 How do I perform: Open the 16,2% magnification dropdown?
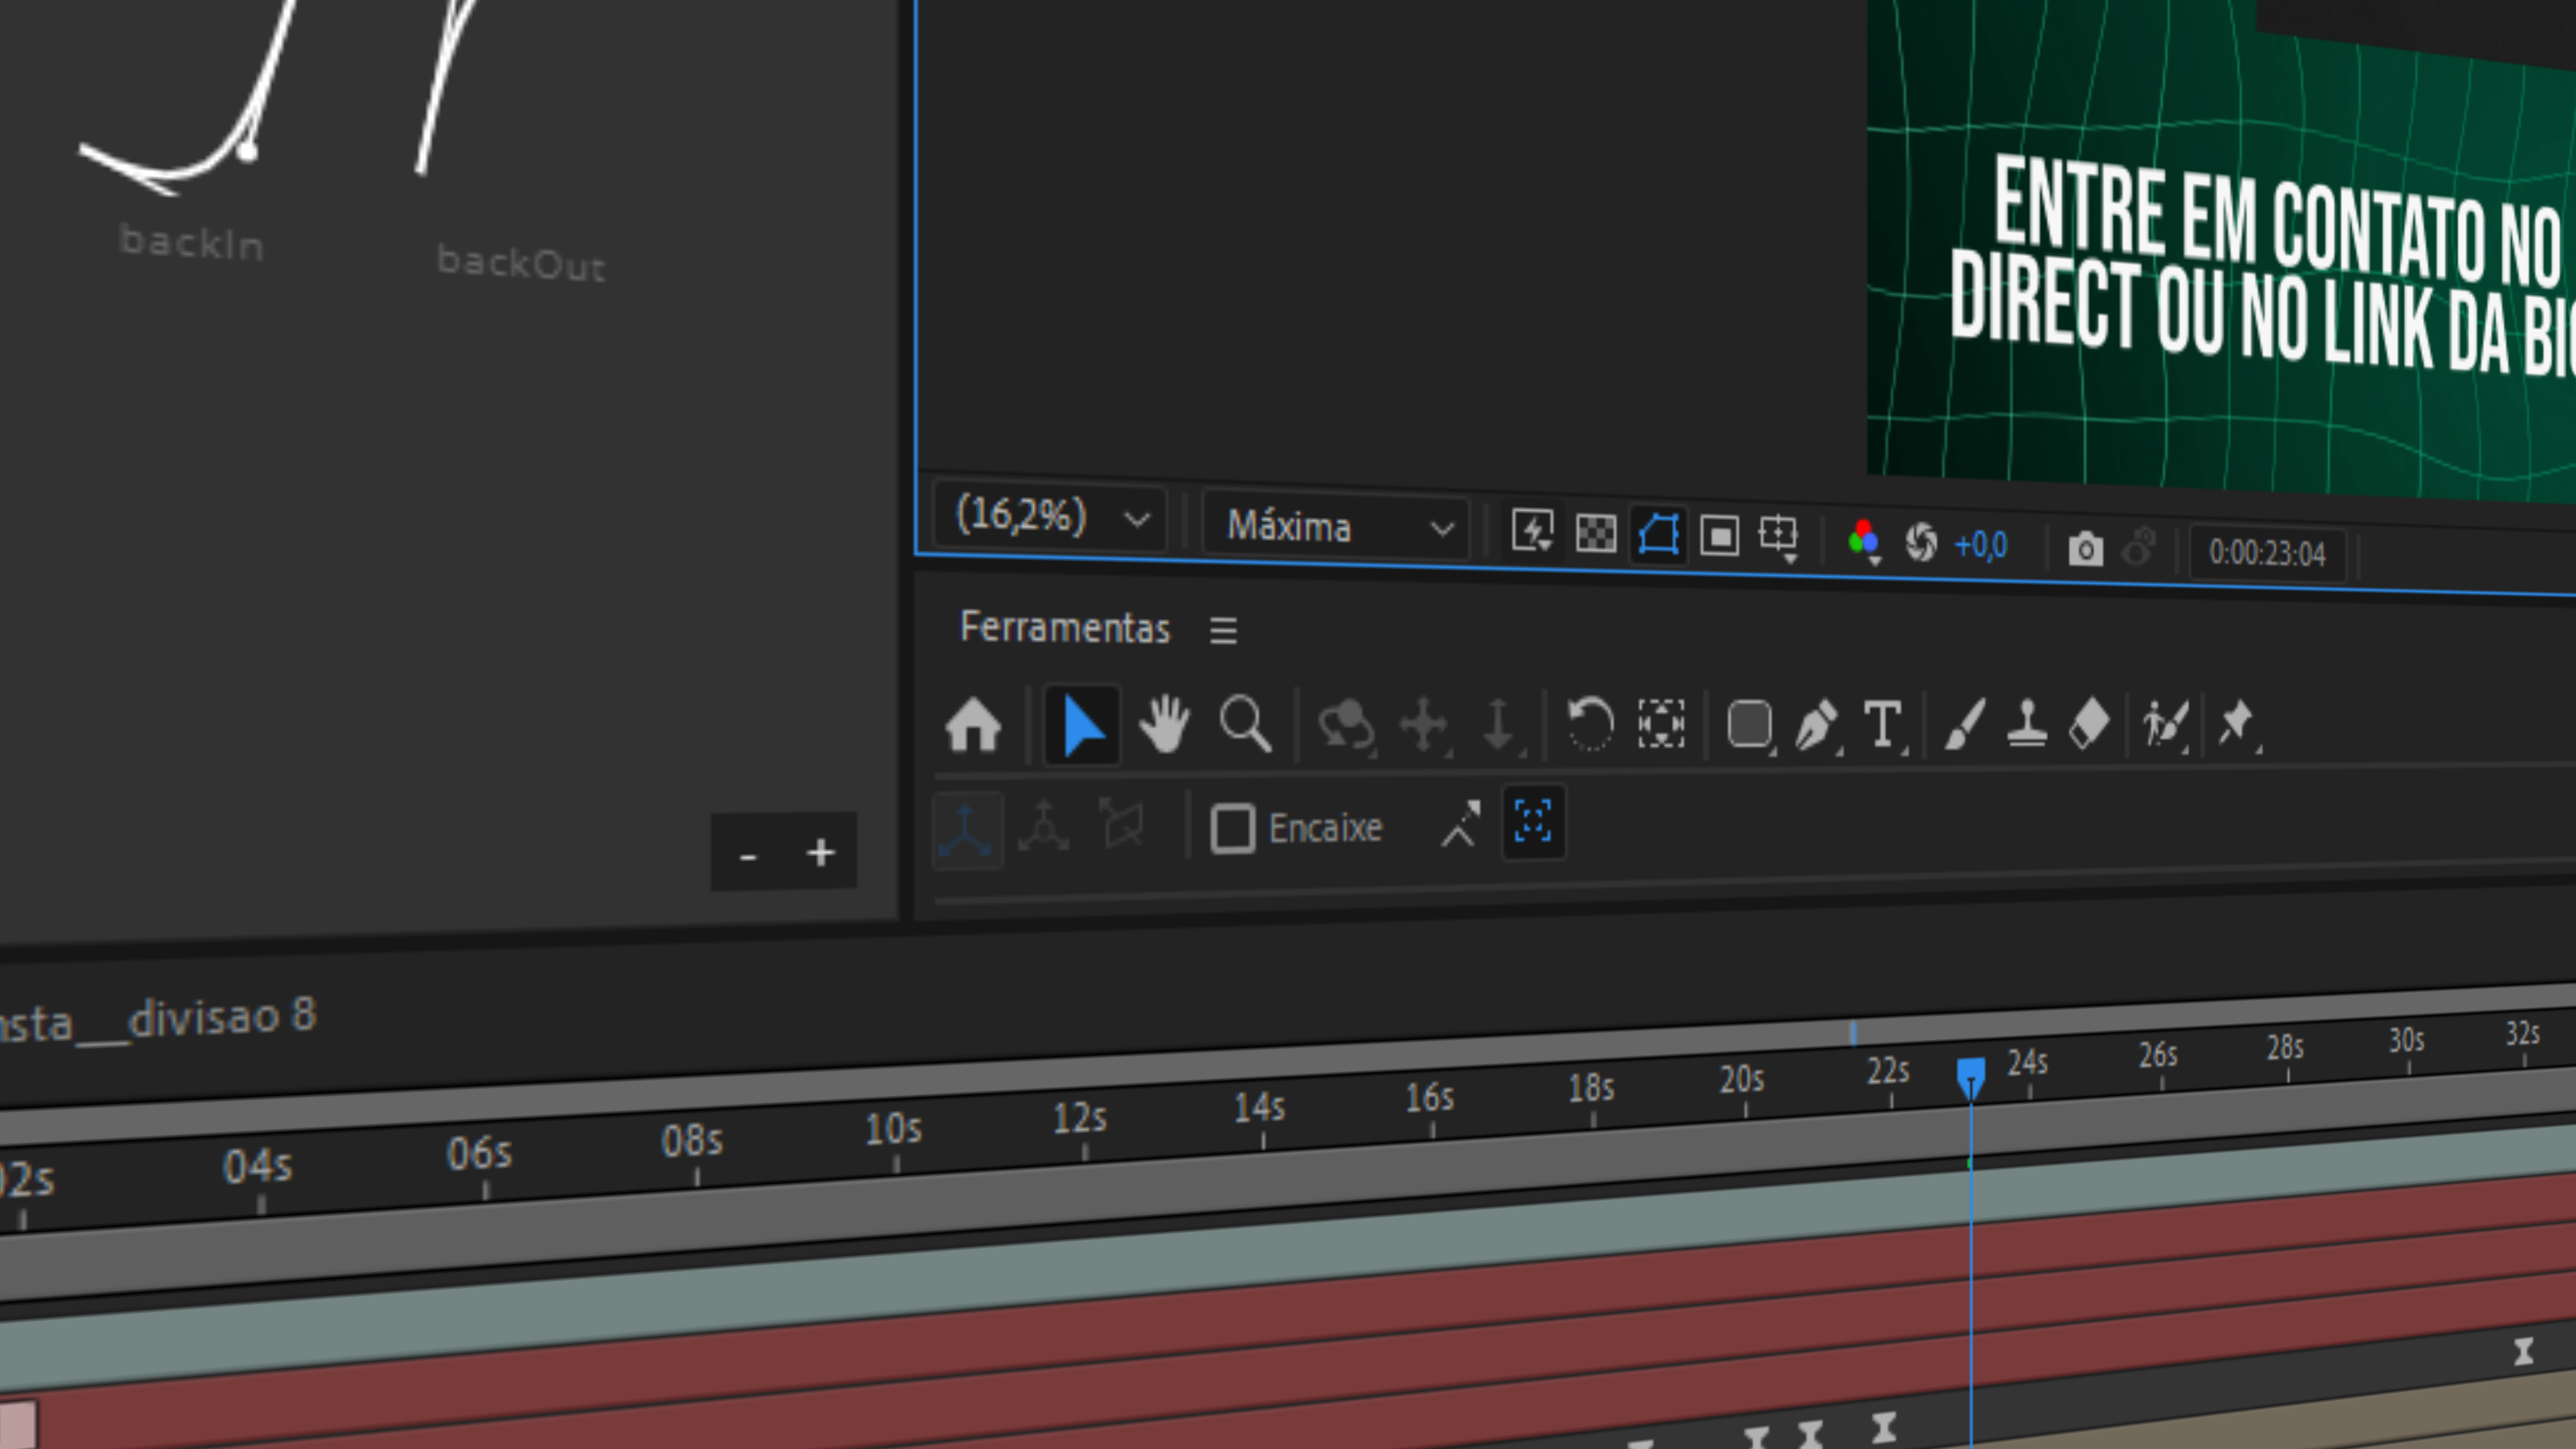point(1051,517)
